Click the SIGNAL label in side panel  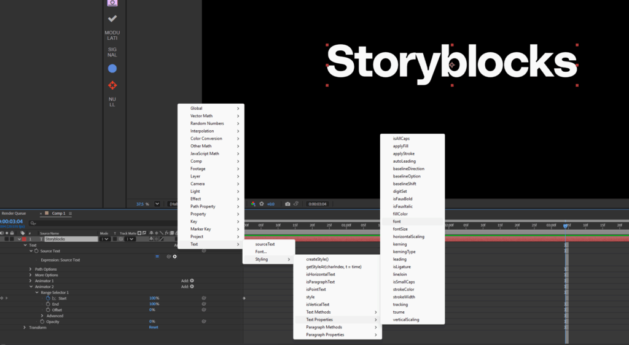[x=112, y=52]
